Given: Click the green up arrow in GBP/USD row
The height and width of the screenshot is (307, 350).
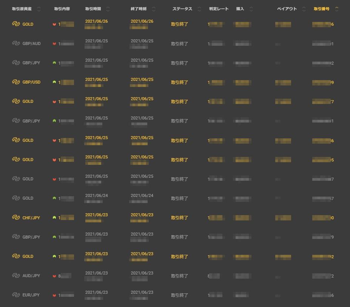Looking at the screenshot, I should click(54, 82).
